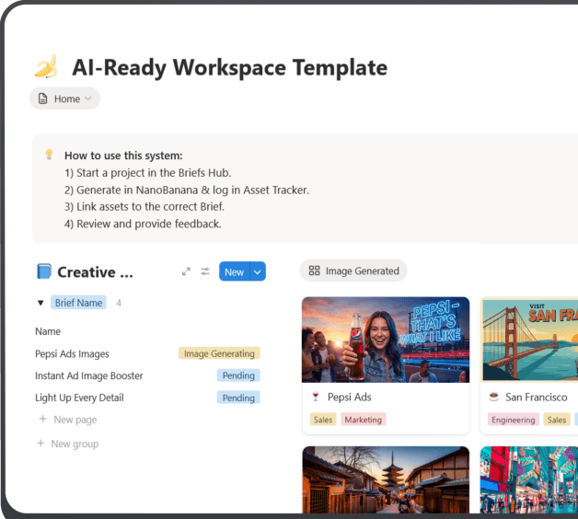Select the Image Generated gallery tab

(353, 271)
